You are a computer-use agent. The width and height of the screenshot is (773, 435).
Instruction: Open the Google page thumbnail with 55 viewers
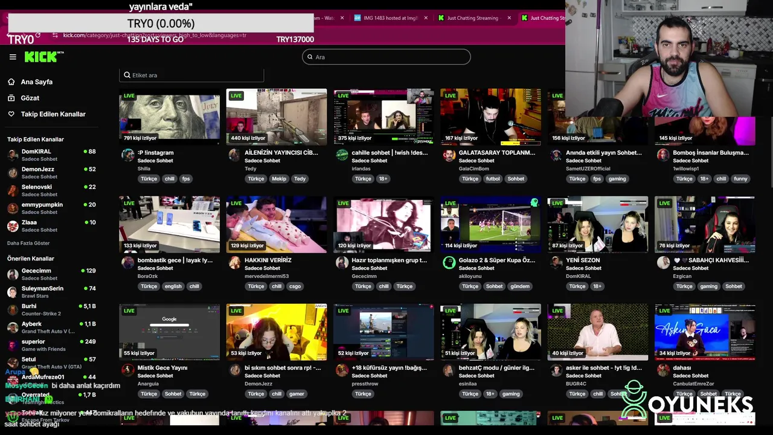click(170, 332)
